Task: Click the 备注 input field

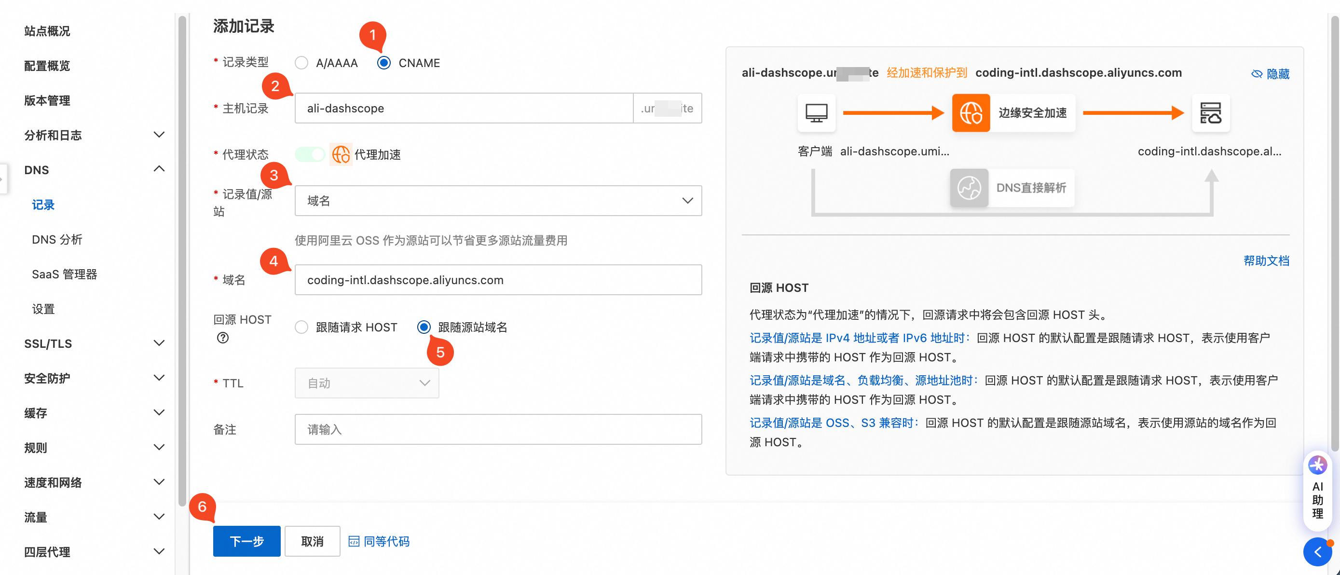Action: pyautogui.click(x=498, y=429)
